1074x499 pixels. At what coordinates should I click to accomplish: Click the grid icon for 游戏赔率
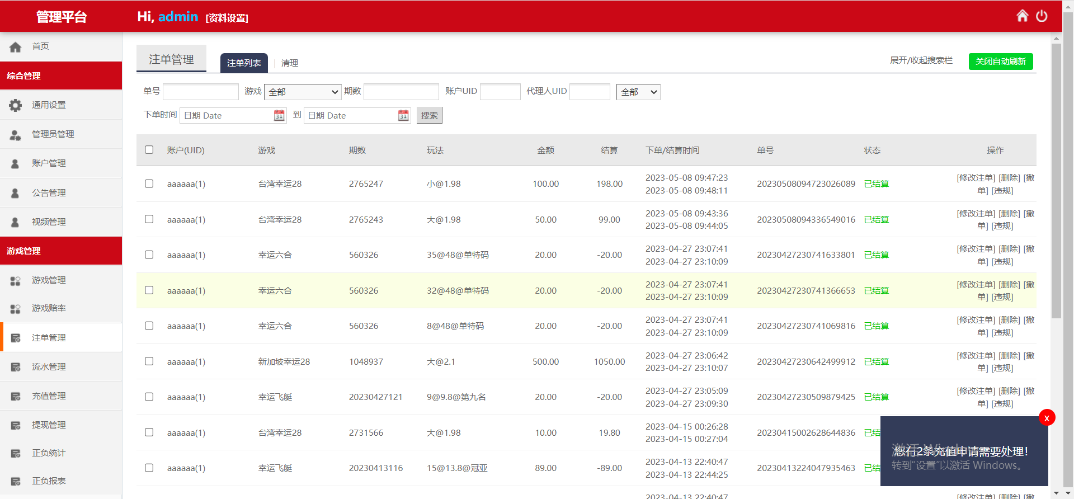coord(16,308)
